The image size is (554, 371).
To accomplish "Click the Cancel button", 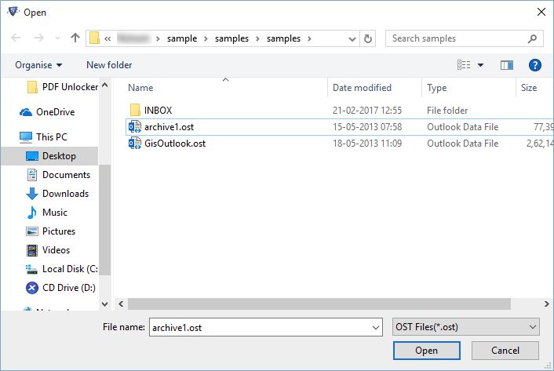I will 505,351.
